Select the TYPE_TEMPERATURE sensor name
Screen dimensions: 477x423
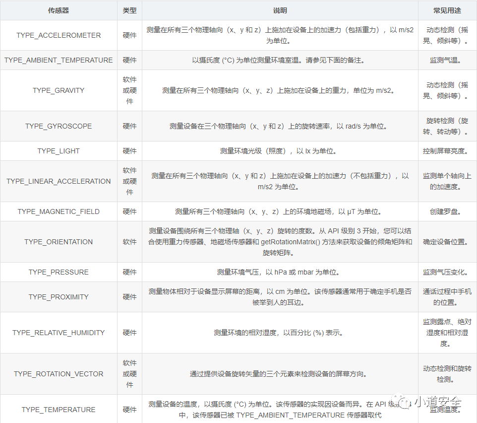click(59, 410)
